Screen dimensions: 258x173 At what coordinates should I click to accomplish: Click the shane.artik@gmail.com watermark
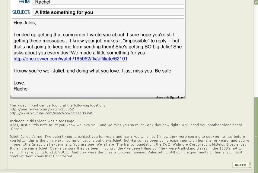point(170,97)
